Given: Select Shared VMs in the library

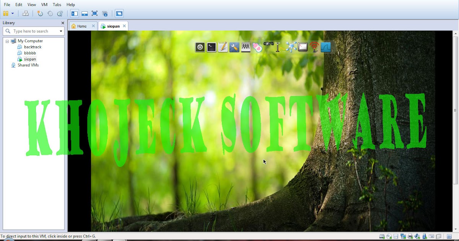Looking at the screenshot, I should (28, 65).
